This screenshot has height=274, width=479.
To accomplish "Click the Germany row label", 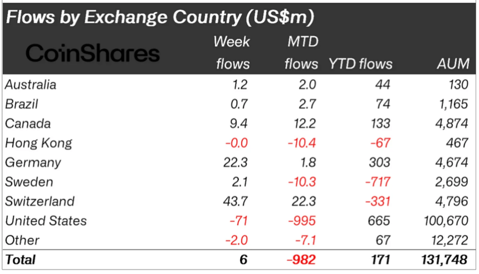I will click(x=32, y=163).
